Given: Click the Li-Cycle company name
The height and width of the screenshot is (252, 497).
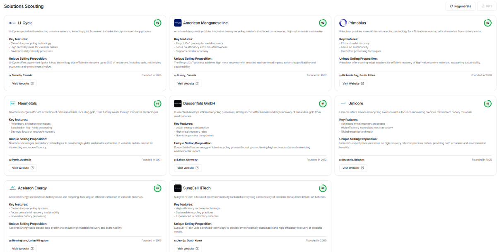Looking at the screenshot, I should click(25, 23).
